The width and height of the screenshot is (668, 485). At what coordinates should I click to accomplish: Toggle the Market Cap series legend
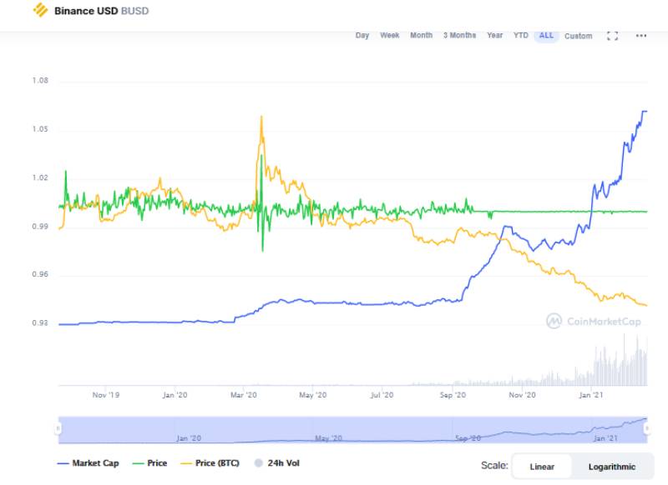[88, 463]
